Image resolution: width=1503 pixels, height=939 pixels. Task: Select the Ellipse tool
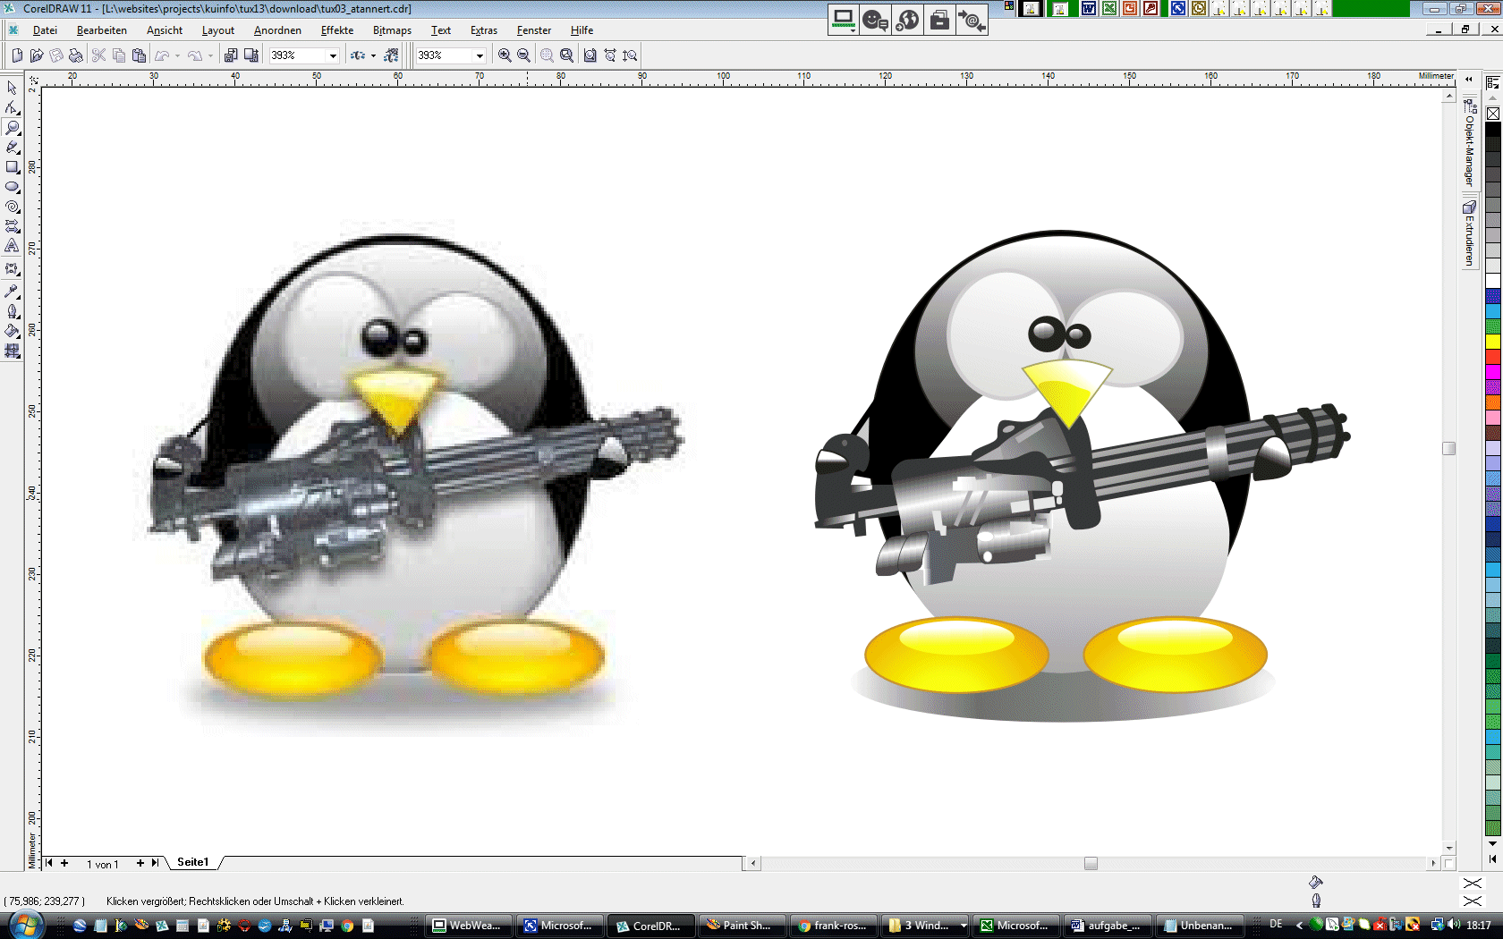click(12, 186)
